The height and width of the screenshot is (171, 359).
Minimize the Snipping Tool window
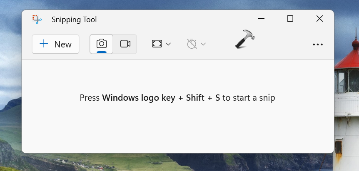(x=261, y=19)
